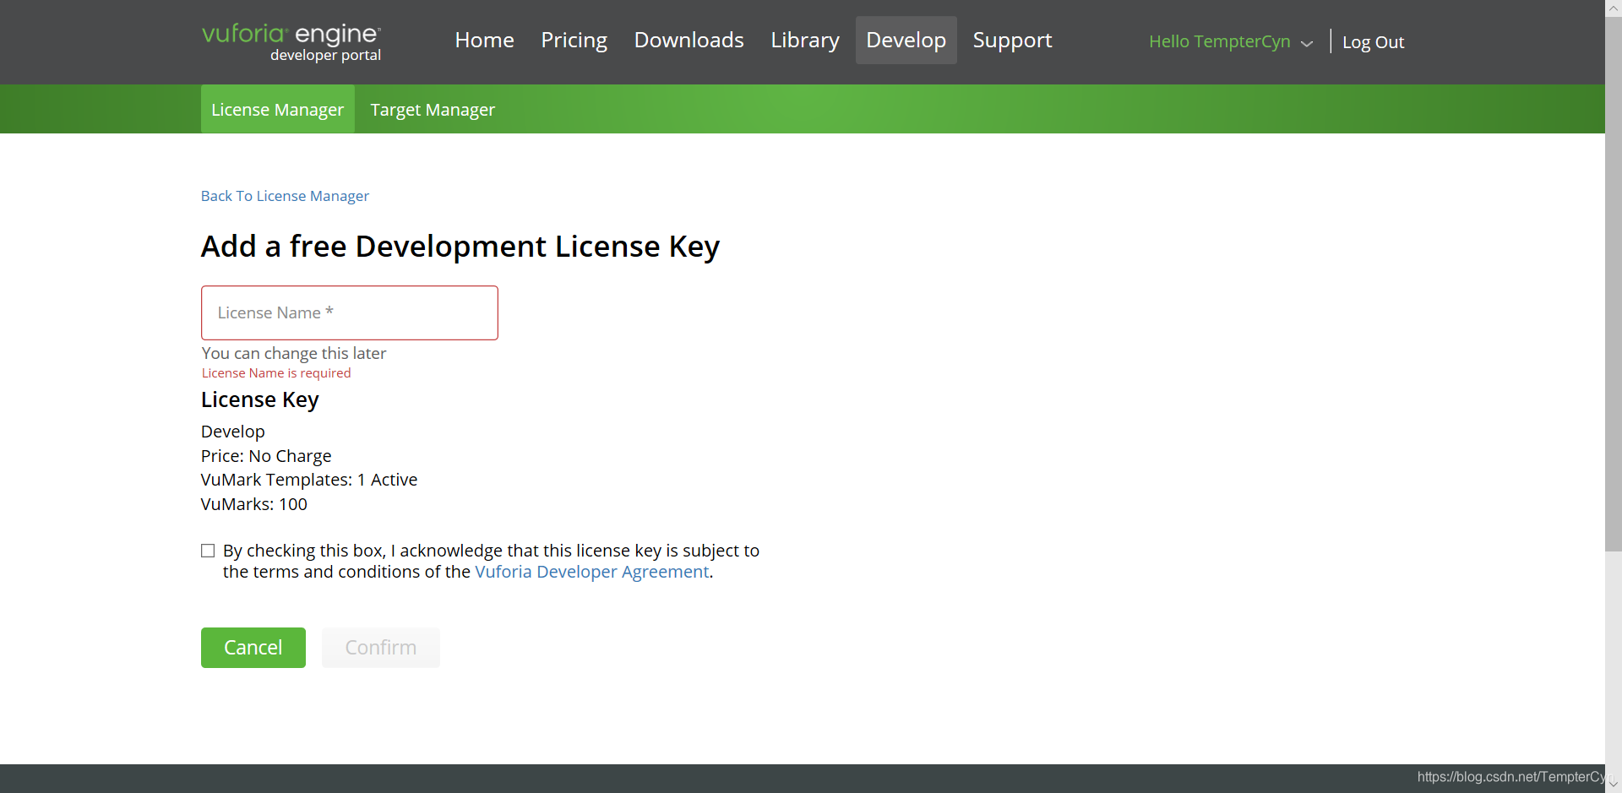
Task: Click the Confirm button
Action: [x=381, y=648]
